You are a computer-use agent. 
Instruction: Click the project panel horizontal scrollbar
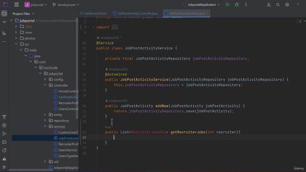pos(30,170)
